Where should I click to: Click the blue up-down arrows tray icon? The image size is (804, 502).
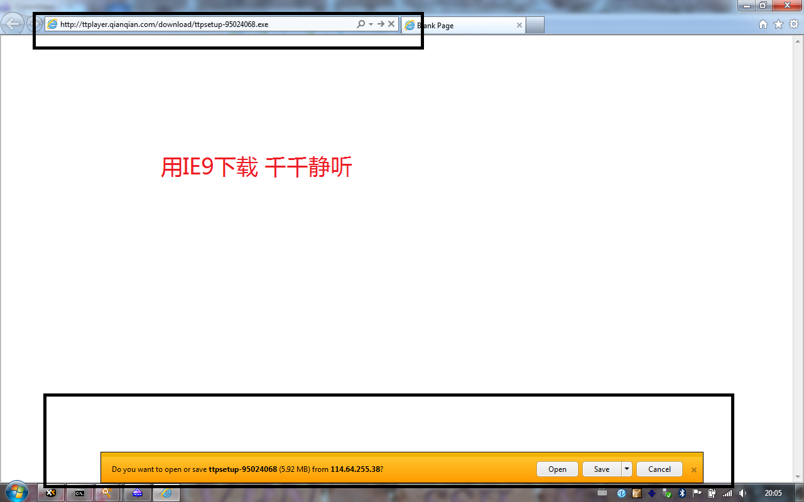651,493
